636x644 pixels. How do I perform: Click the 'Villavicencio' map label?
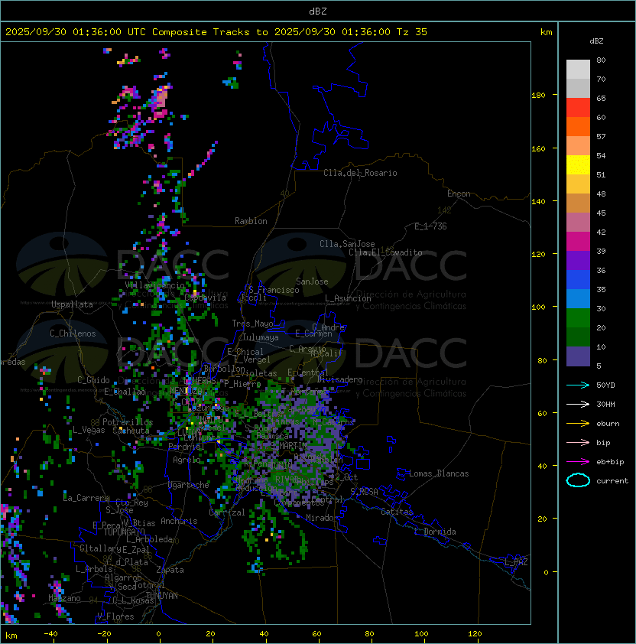click(x=154, y=285)
